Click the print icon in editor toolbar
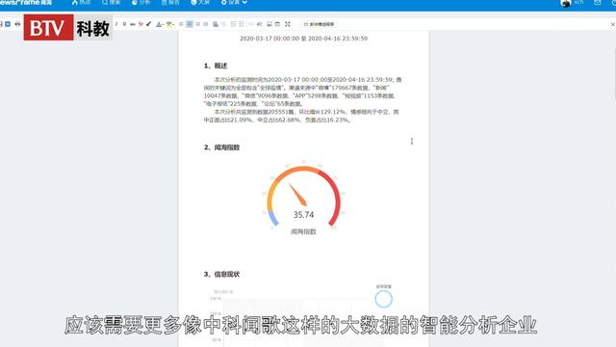Image resolution: width=616 pixels, height=347 pixels. click(x=17, y=24)
